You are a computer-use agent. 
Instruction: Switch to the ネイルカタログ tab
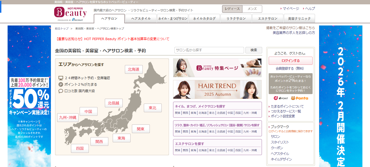pos(204,19)
